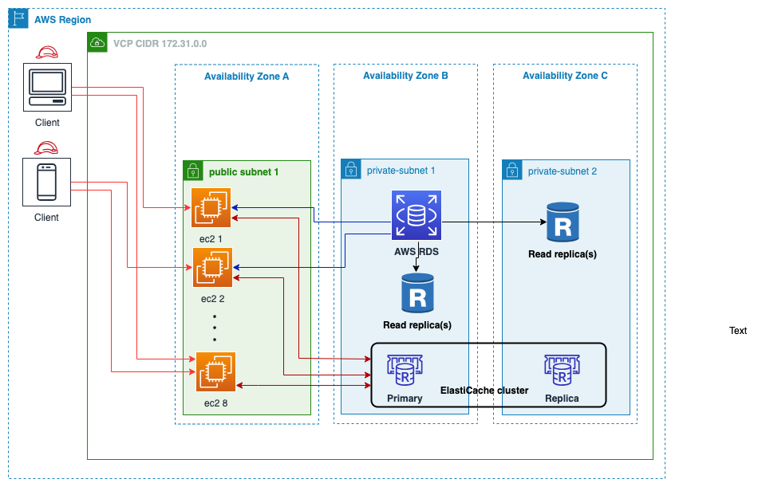
Task: Click the red hat above desktop client
Action: 46,53
